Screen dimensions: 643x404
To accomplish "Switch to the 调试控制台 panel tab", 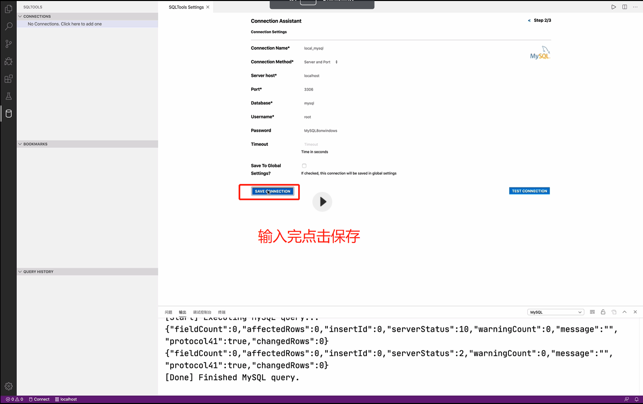I will coord(202,312).
